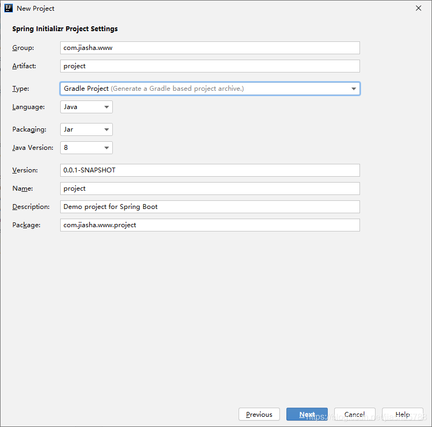
Task: Open Help for this dialog
Action: click(x=402, y=414)
